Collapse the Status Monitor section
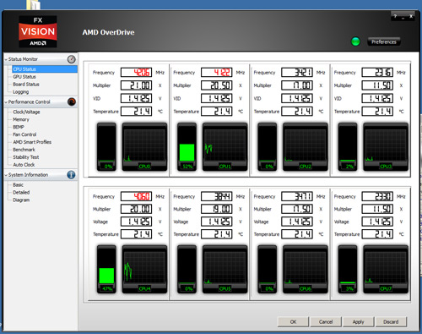Screen dimensions: 422x334 pos(6,59)
